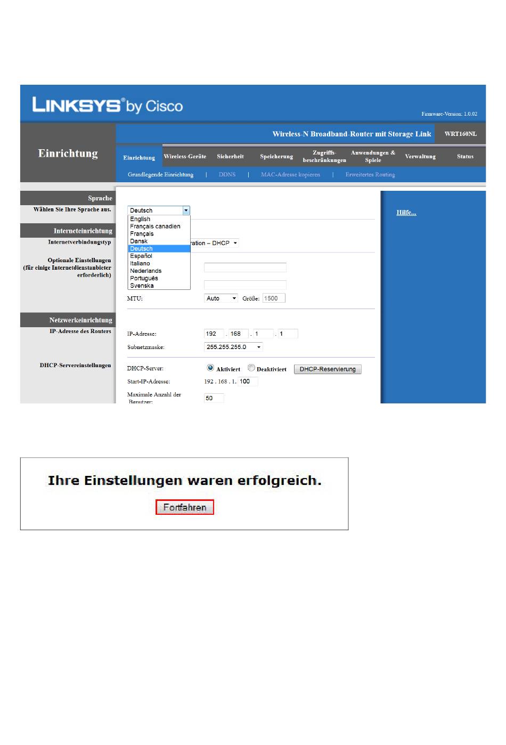Image resolution: width=506 pixels, height=745 pixels.
Task: Choose Español in language list
Action: (x=159, y=256)
